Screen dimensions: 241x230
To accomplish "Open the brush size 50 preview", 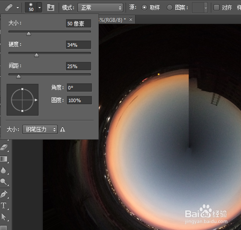I will [x=31, y=7].
